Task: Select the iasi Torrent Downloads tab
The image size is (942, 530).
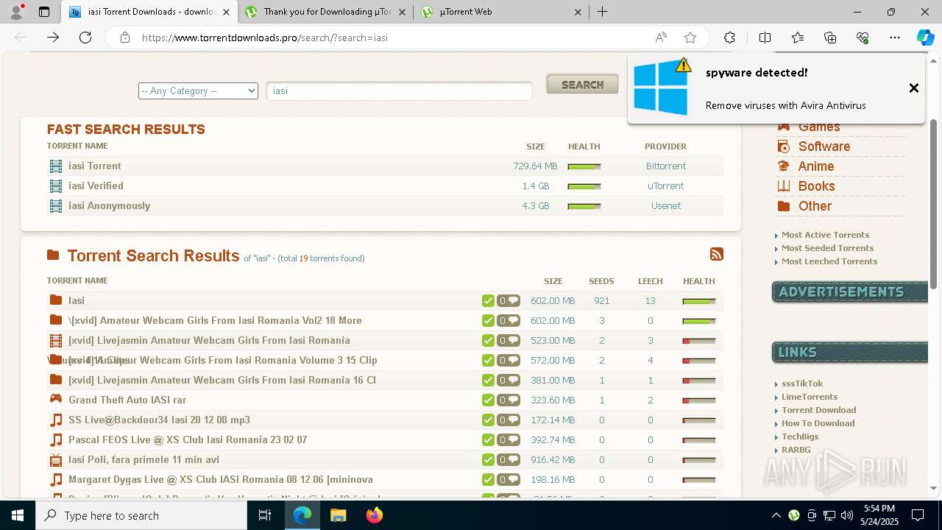Action: [x=150, y=12]
